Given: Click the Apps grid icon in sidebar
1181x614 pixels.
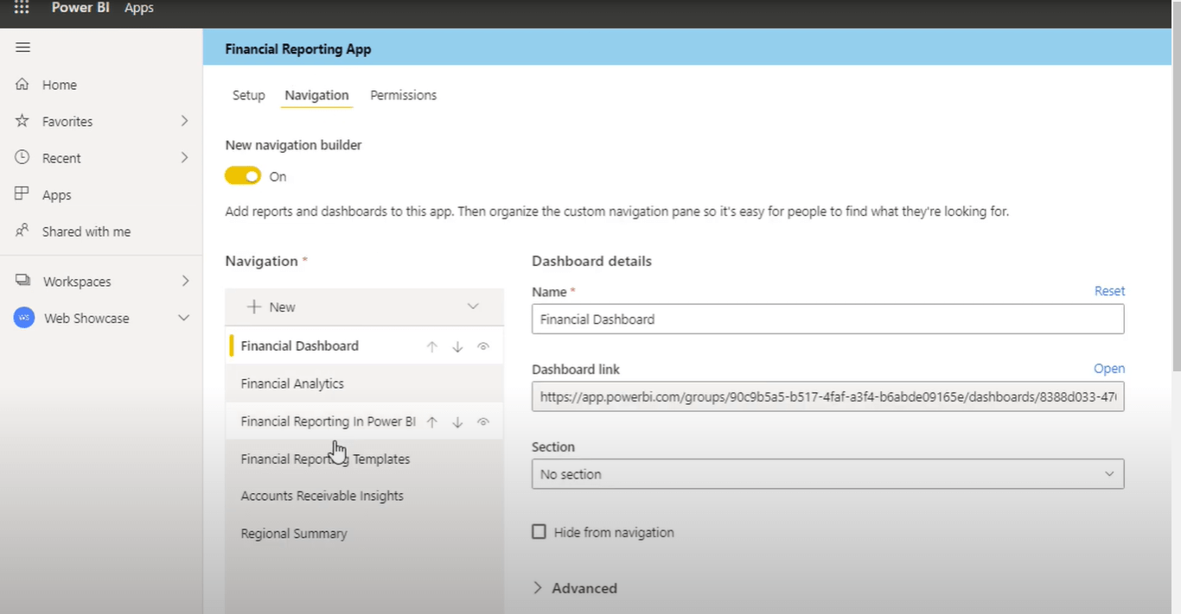Looking at the screenshot, I should point(22,194).
